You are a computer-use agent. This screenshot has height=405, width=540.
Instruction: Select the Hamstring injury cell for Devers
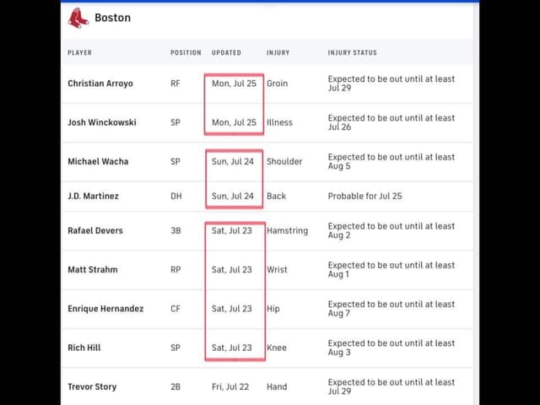(287, 230)
